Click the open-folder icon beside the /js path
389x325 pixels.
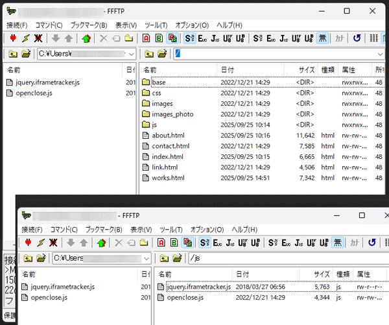tap(177, 258)
